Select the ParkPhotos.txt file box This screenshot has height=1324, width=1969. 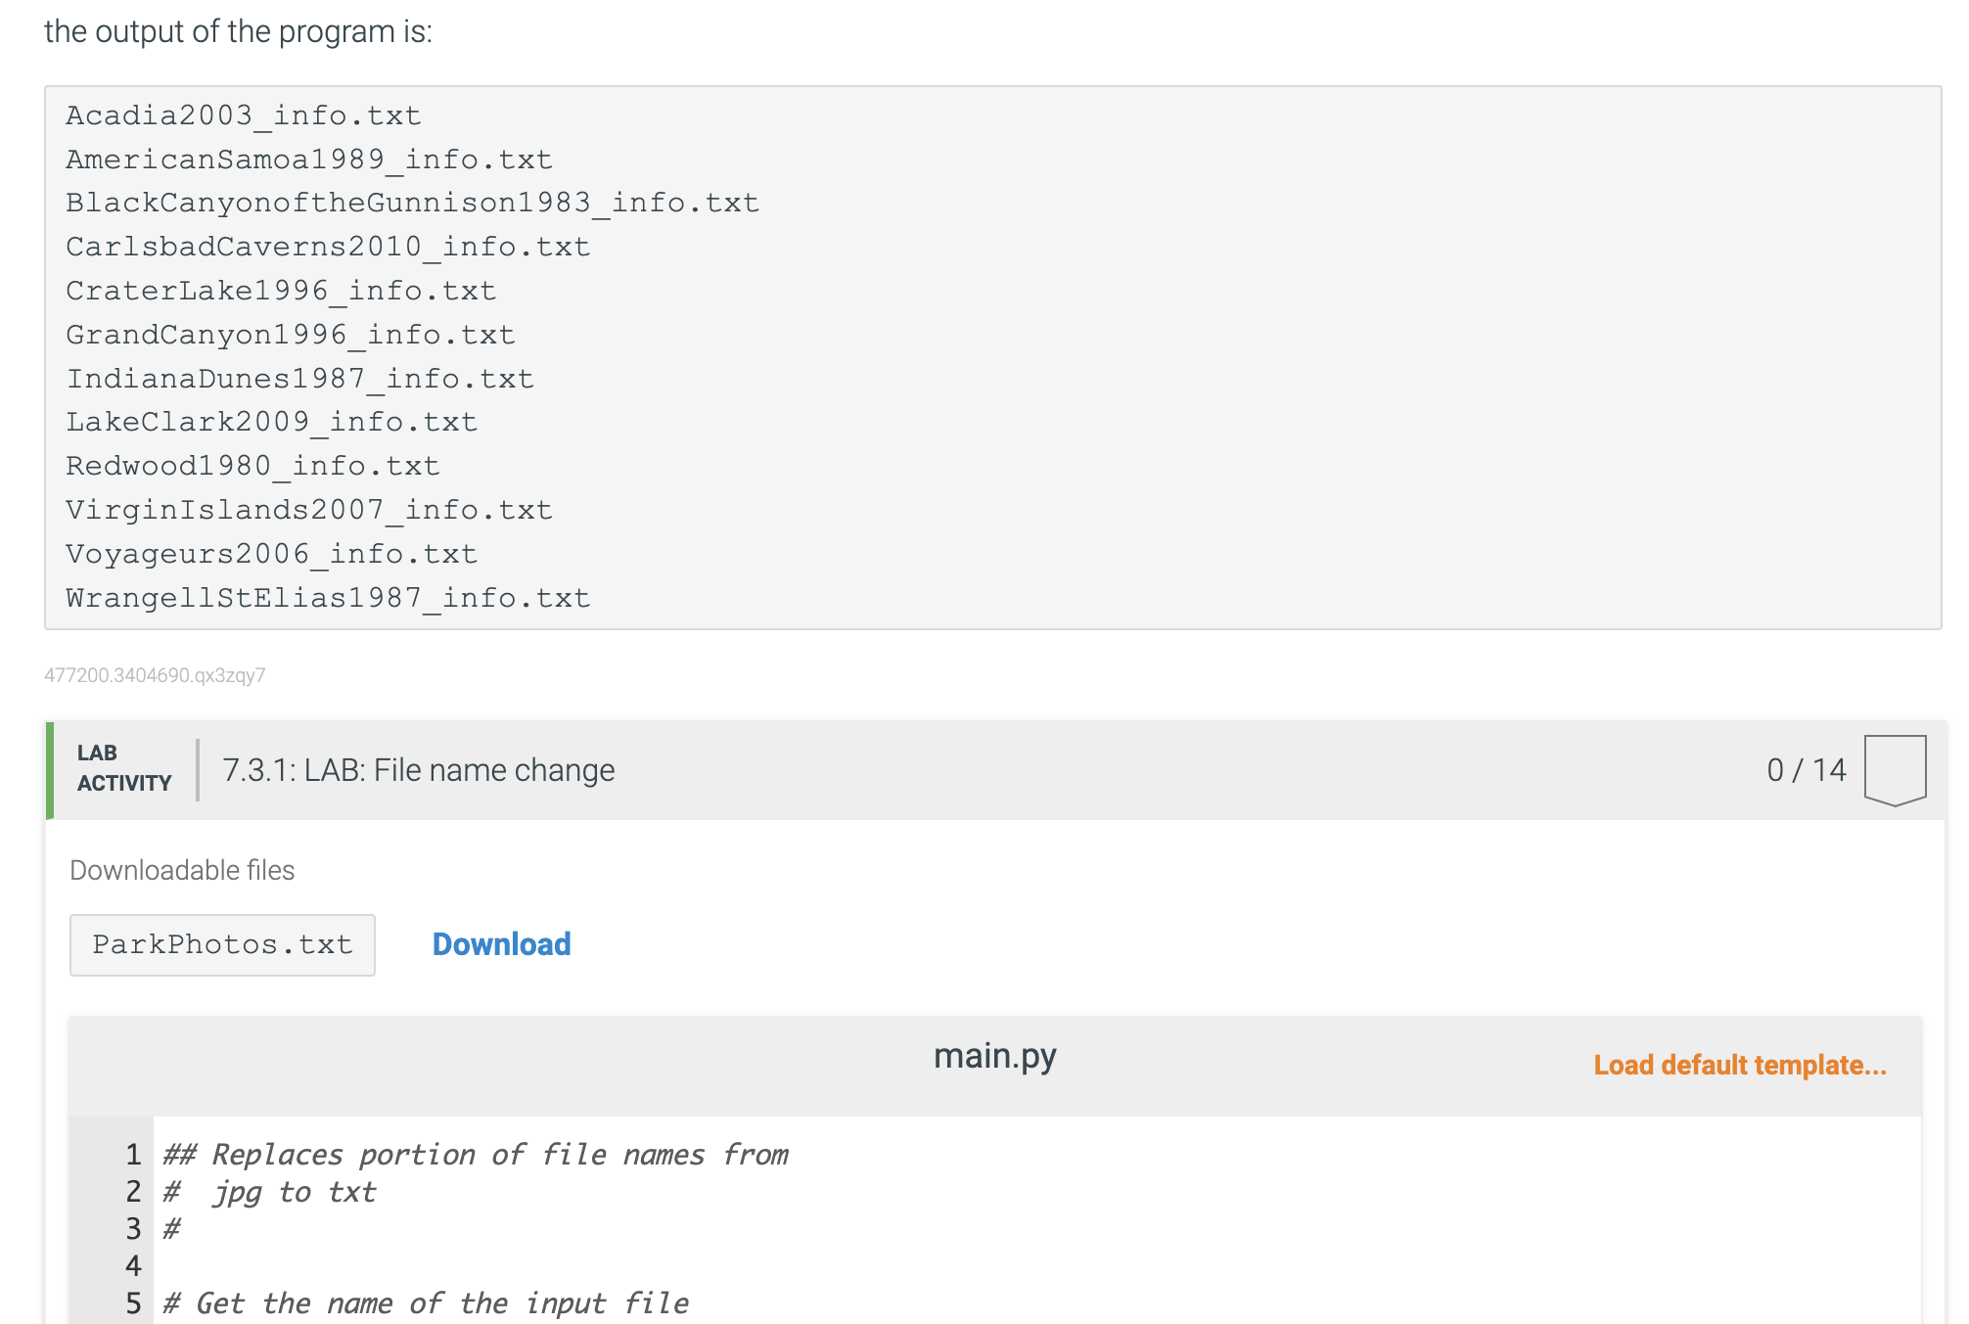click(x=222, y=945)
